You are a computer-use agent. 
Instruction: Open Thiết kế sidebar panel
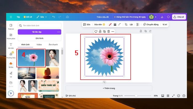11,27
